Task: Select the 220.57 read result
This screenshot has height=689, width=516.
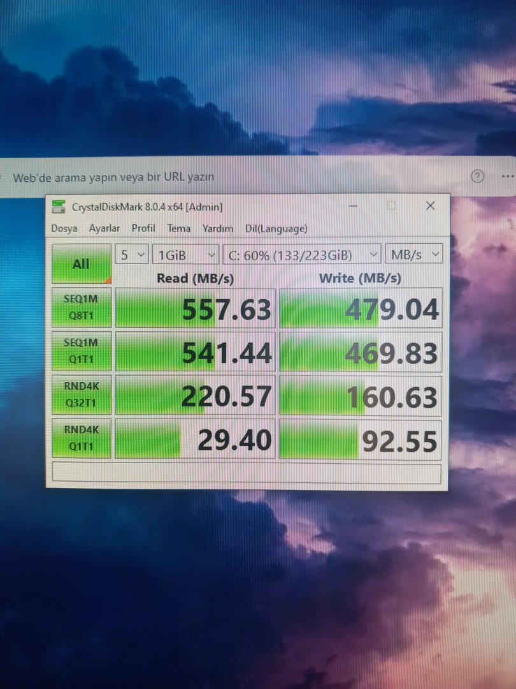Action: click(196, 395)
